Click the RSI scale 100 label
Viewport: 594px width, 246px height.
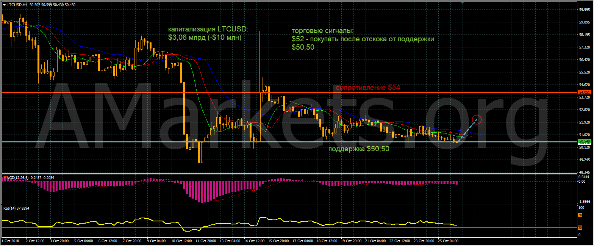[581, 208]
